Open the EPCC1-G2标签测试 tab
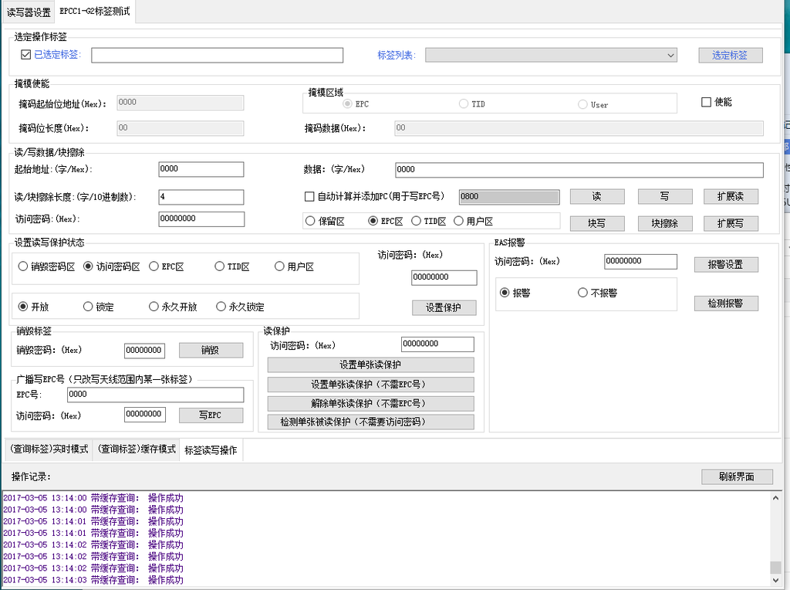This screenshot has width=790, height=590. (95, 11)
